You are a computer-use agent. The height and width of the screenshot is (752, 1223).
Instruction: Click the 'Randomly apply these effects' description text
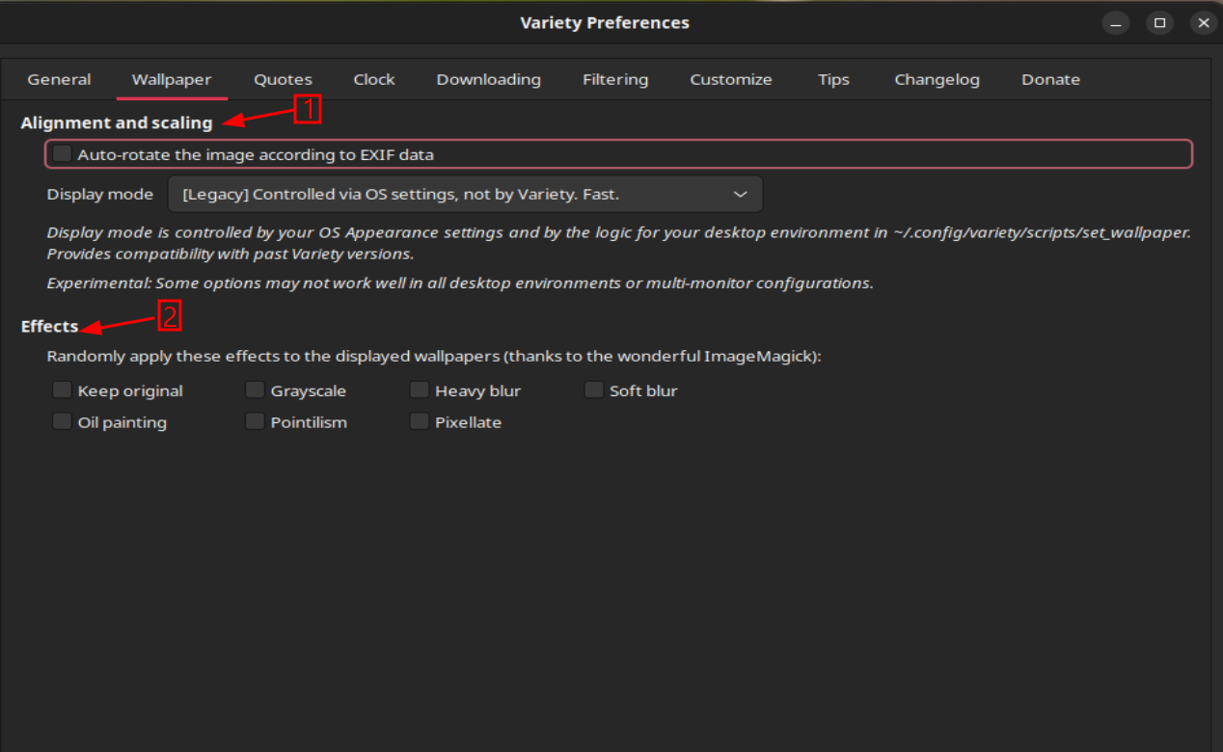tap(434, 356)
